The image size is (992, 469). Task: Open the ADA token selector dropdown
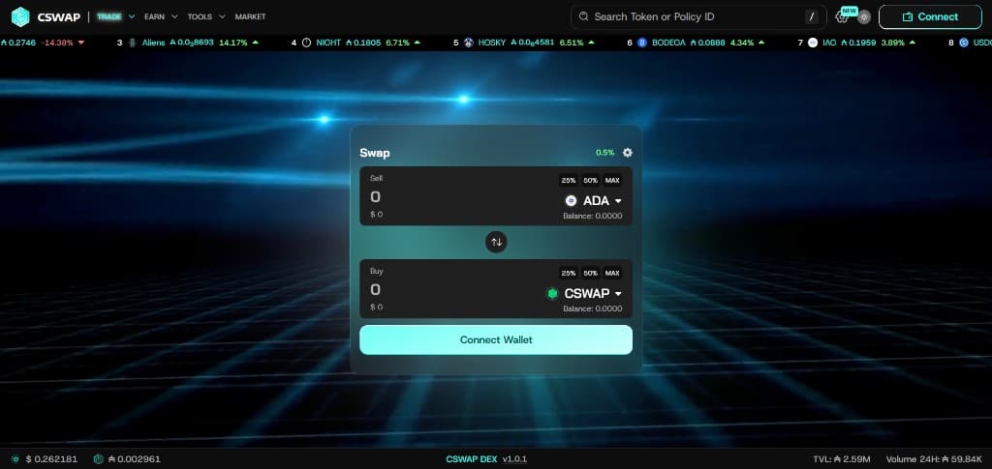point(594,201)
